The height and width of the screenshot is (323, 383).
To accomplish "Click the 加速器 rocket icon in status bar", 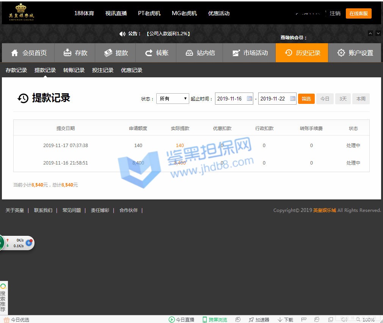I will 251,320.
